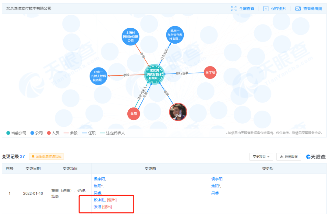Open 侯宇阳 link in the 变更前 column

[x=99, y=179]
